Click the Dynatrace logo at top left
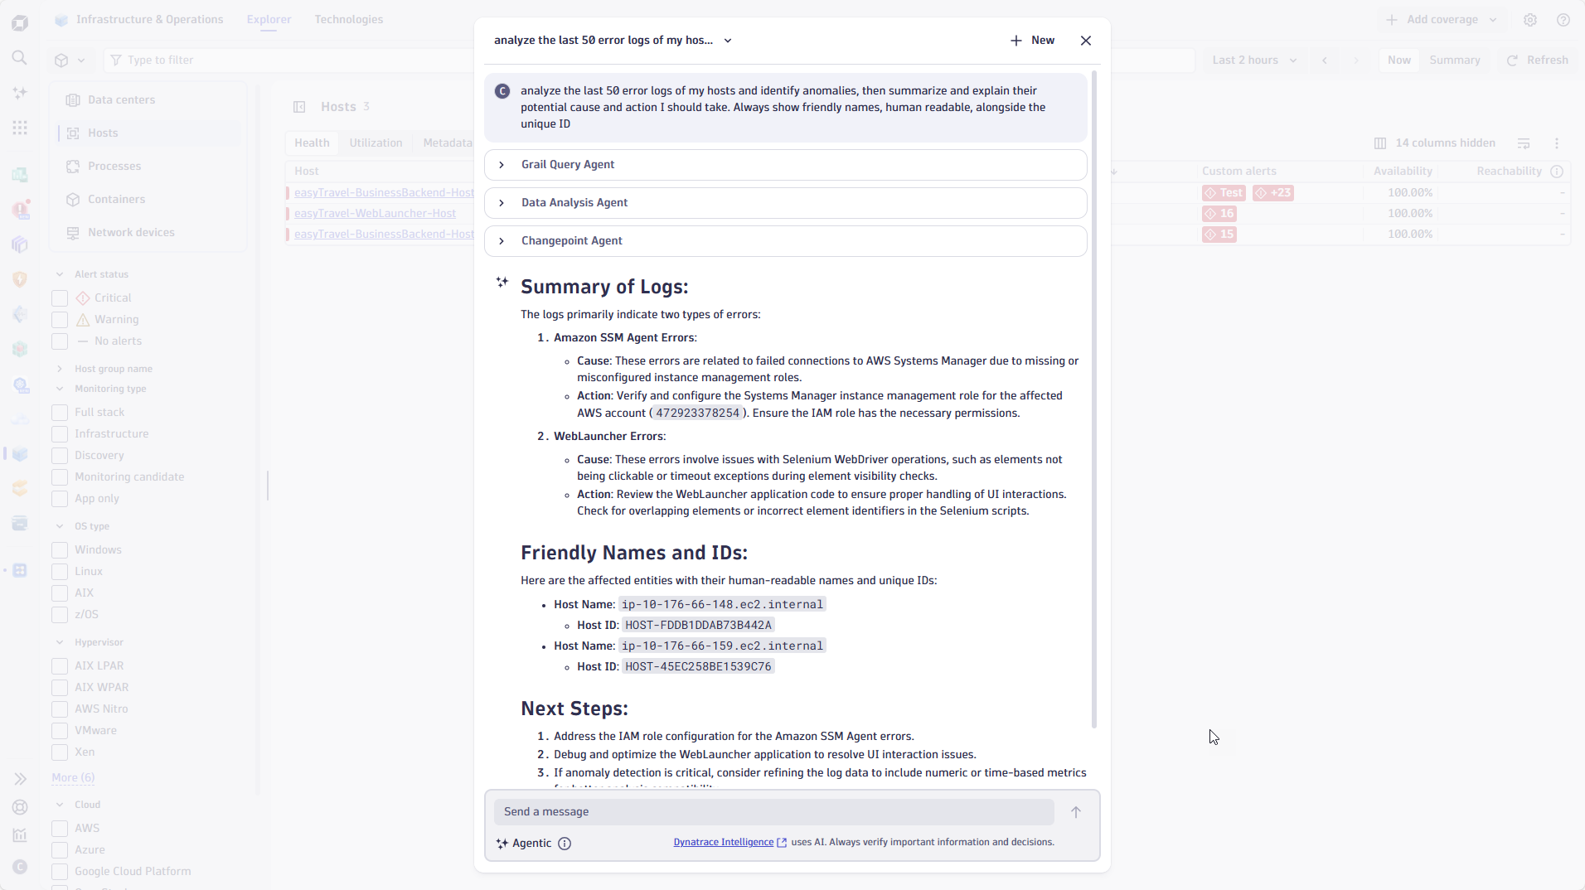This screenshot has height=890, width=1585. 20,21
